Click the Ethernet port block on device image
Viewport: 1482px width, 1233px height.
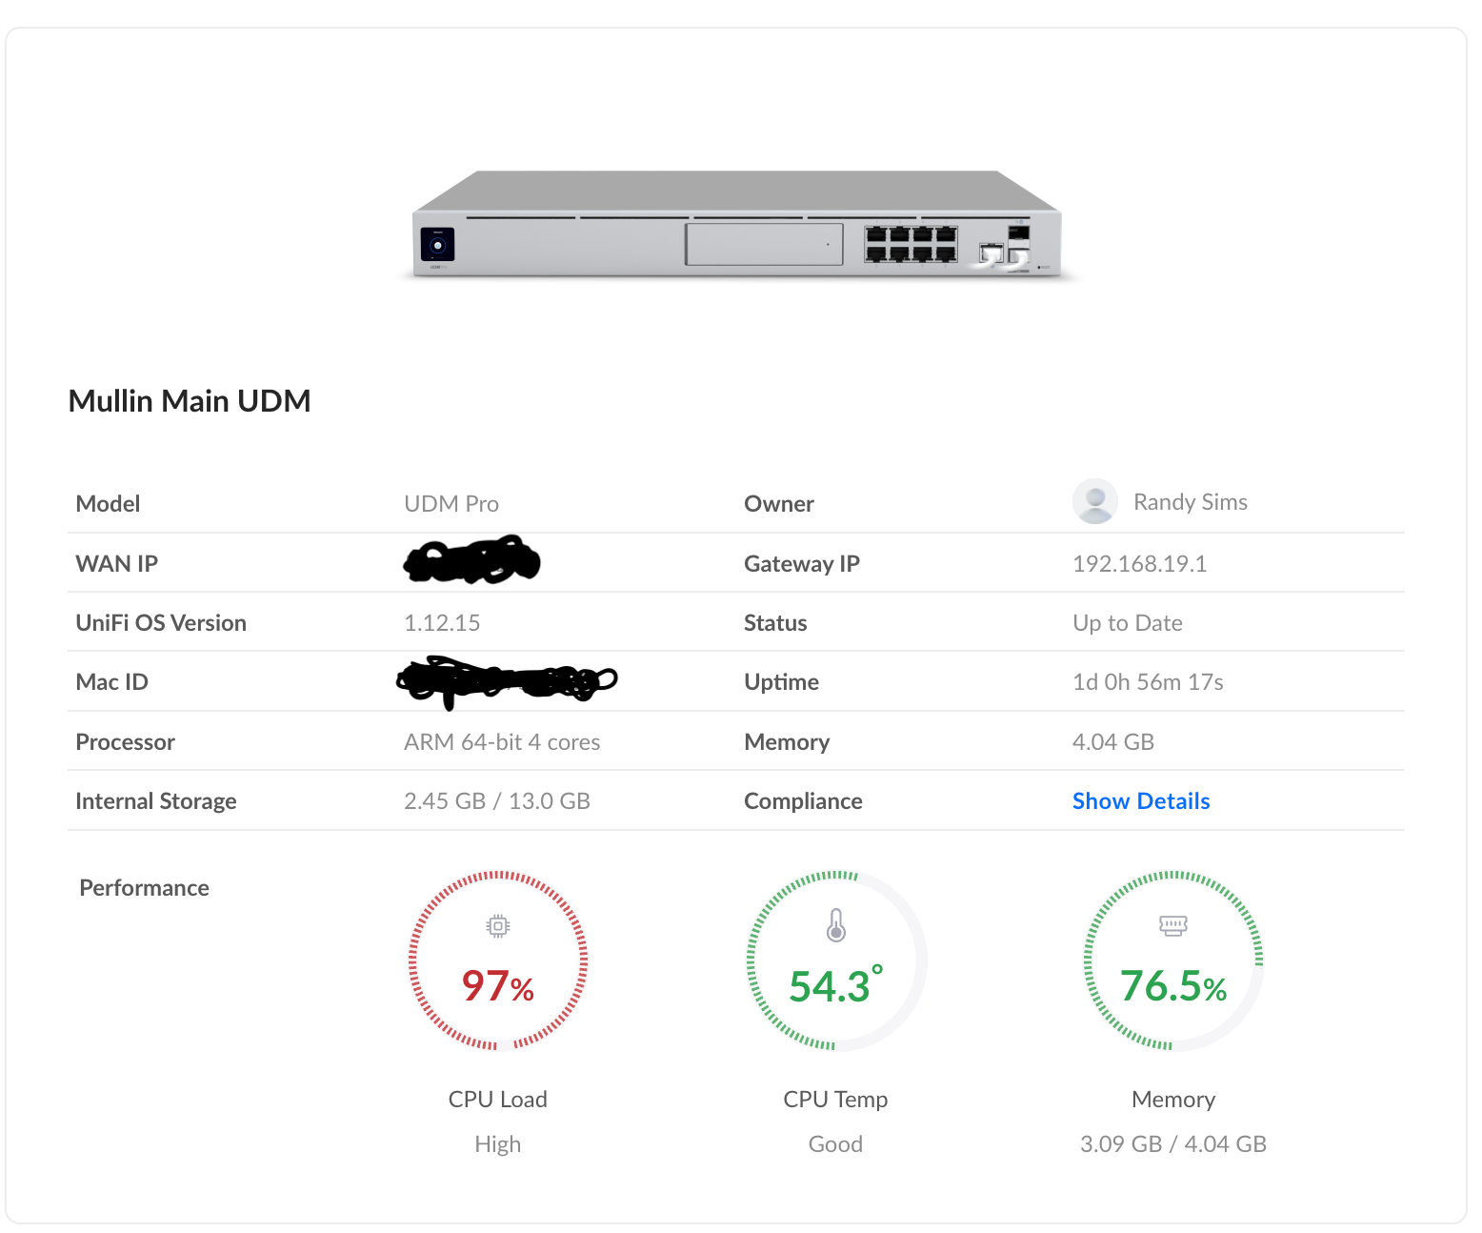point(910,244)
